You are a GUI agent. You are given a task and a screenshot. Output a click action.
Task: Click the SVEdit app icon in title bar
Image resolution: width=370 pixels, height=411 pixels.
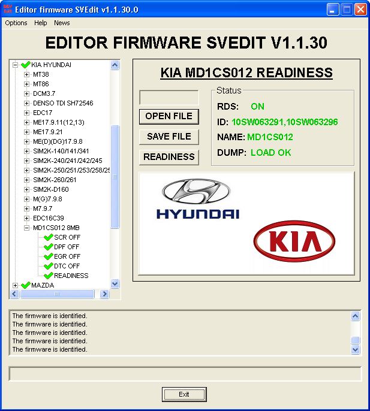(8, 9)
